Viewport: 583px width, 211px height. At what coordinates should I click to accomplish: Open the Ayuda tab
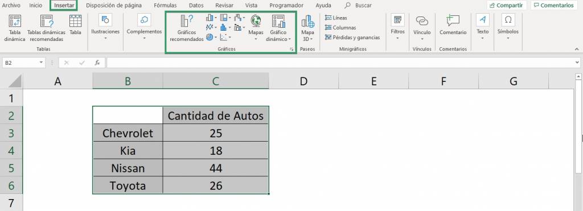click(323, 6)
